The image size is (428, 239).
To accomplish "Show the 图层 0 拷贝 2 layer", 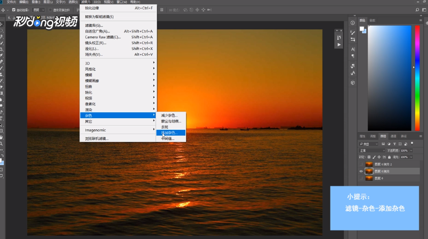I will (361, 164).
